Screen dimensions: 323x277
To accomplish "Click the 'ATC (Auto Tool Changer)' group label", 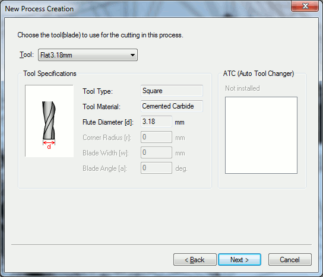I will (258, 74).
